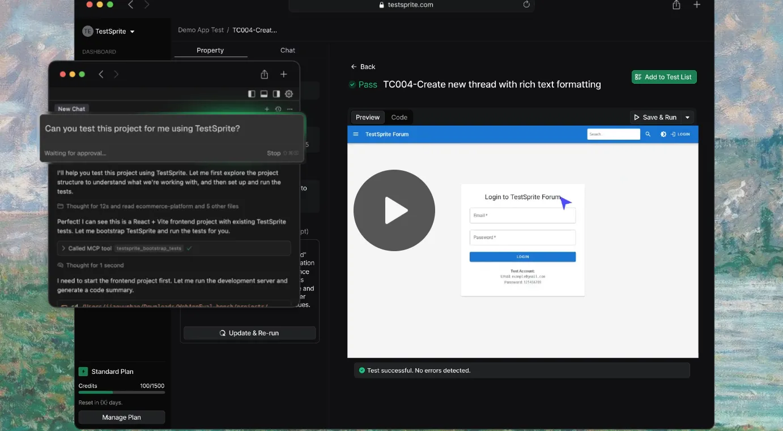Click the more options ellipsis in chat

tap(290, 109)
